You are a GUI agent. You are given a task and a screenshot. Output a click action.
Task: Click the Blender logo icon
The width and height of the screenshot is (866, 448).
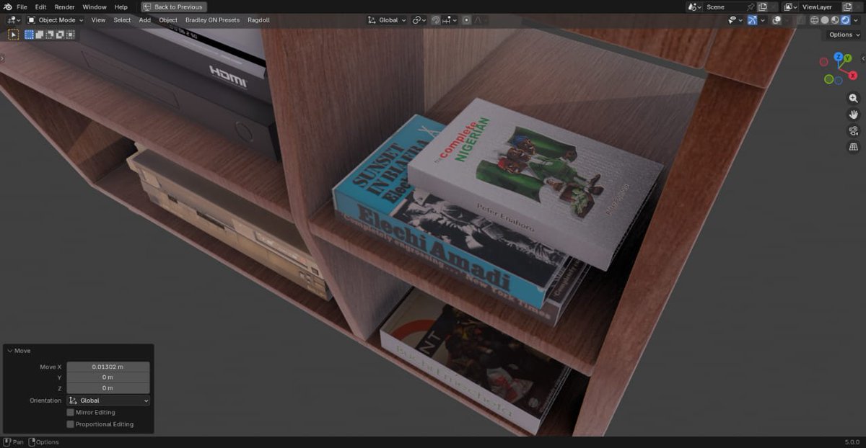7,6
